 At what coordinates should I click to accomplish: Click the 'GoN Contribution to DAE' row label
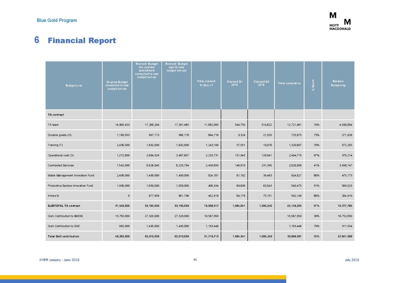tap(64, 226)
